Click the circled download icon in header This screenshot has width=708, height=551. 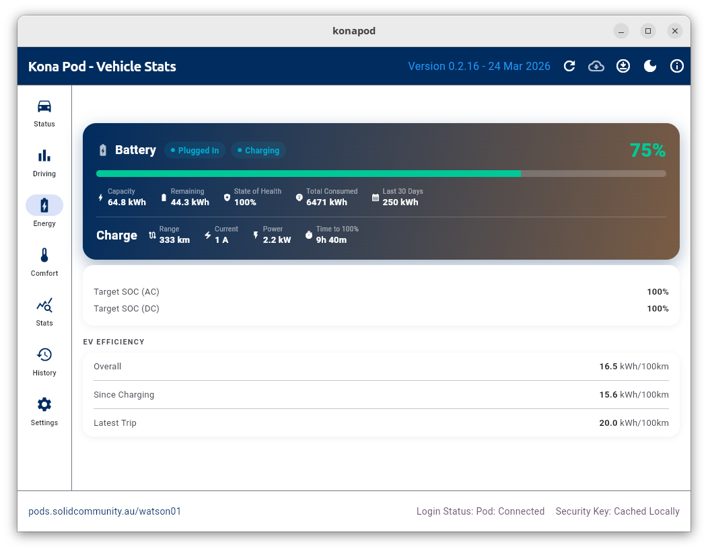click(x=623, y=66)
